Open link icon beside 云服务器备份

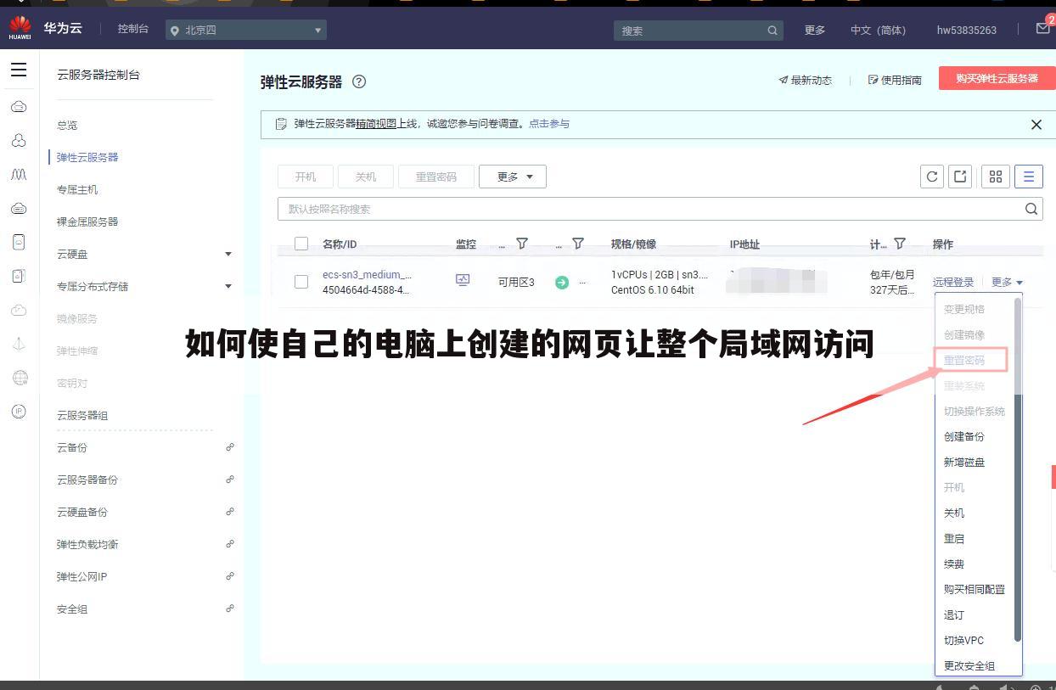coord(230,480)
